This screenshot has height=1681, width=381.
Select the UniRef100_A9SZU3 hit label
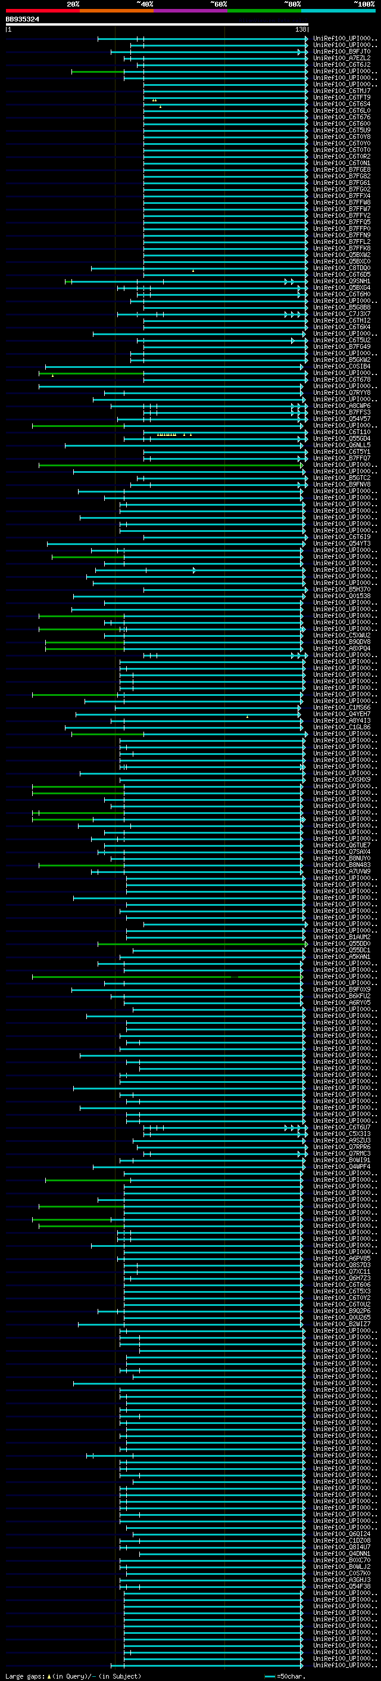click(x=342, y=1140)
